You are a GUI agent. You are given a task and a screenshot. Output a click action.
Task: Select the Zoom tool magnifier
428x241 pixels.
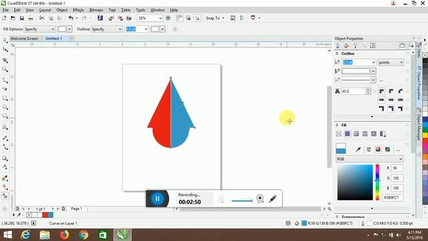coord(5,69)
